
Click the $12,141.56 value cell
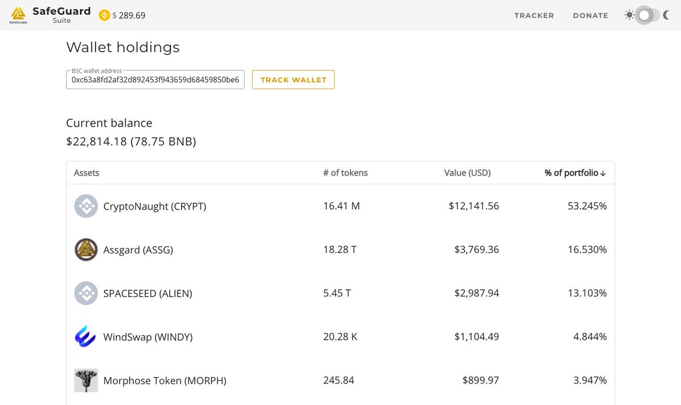coord(474,206)
